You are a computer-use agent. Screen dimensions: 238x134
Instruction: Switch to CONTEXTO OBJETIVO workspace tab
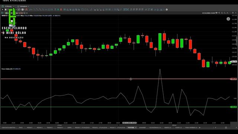click(9, 128)
